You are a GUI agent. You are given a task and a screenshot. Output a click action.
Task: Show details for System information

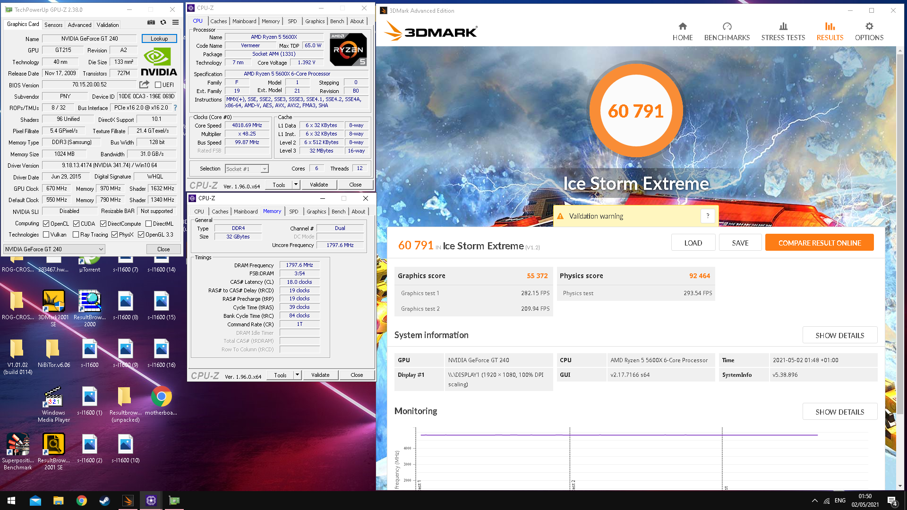pyautogui.click(x=840, y=335)
